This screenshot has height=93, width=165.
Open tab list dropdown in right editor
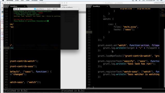[x=164, y=6]
